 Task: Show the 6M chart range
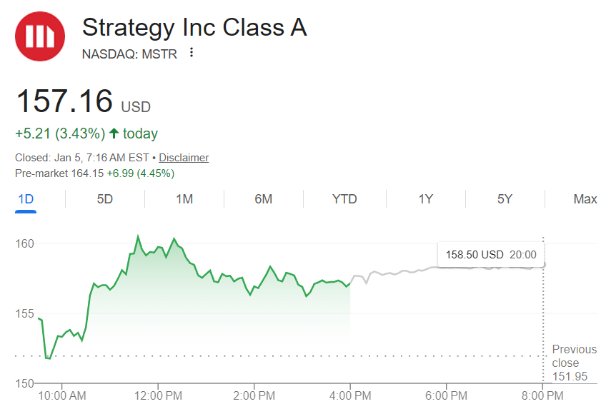click(x=263, y=199)
